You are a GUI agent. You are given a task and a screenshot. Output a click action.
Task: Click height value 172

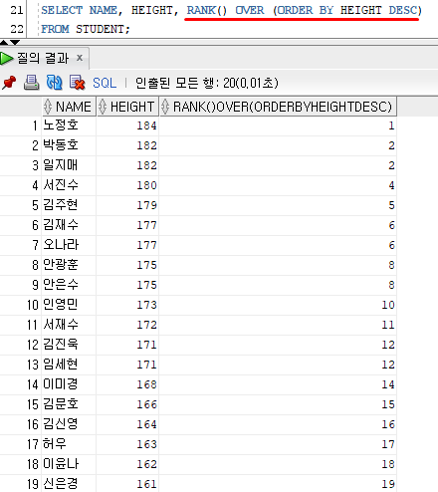coord(146,325)
